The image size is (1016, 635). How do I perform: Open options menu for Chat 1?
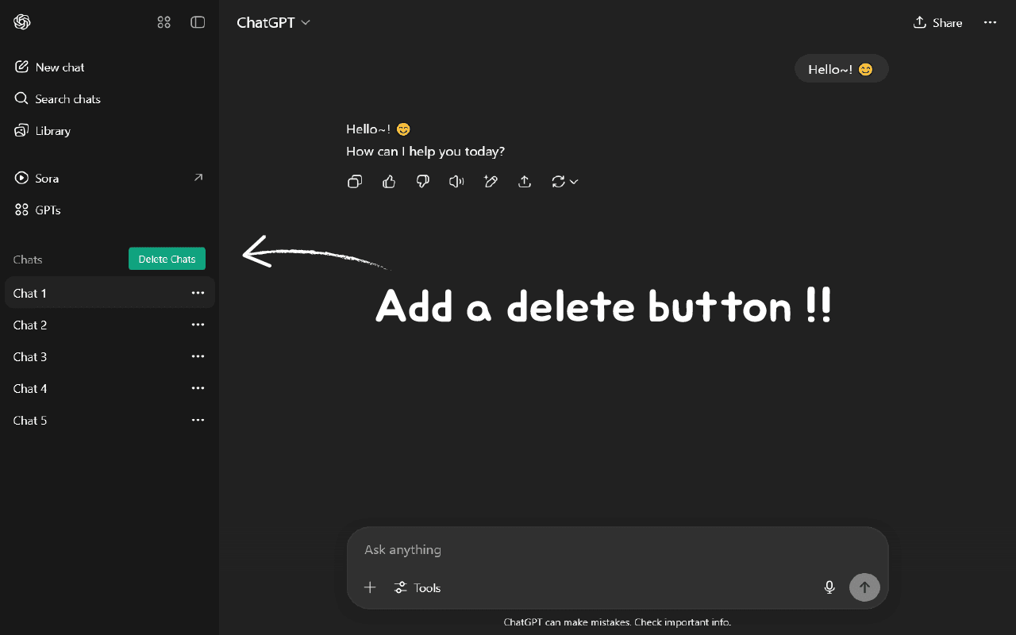coord(198,293)
